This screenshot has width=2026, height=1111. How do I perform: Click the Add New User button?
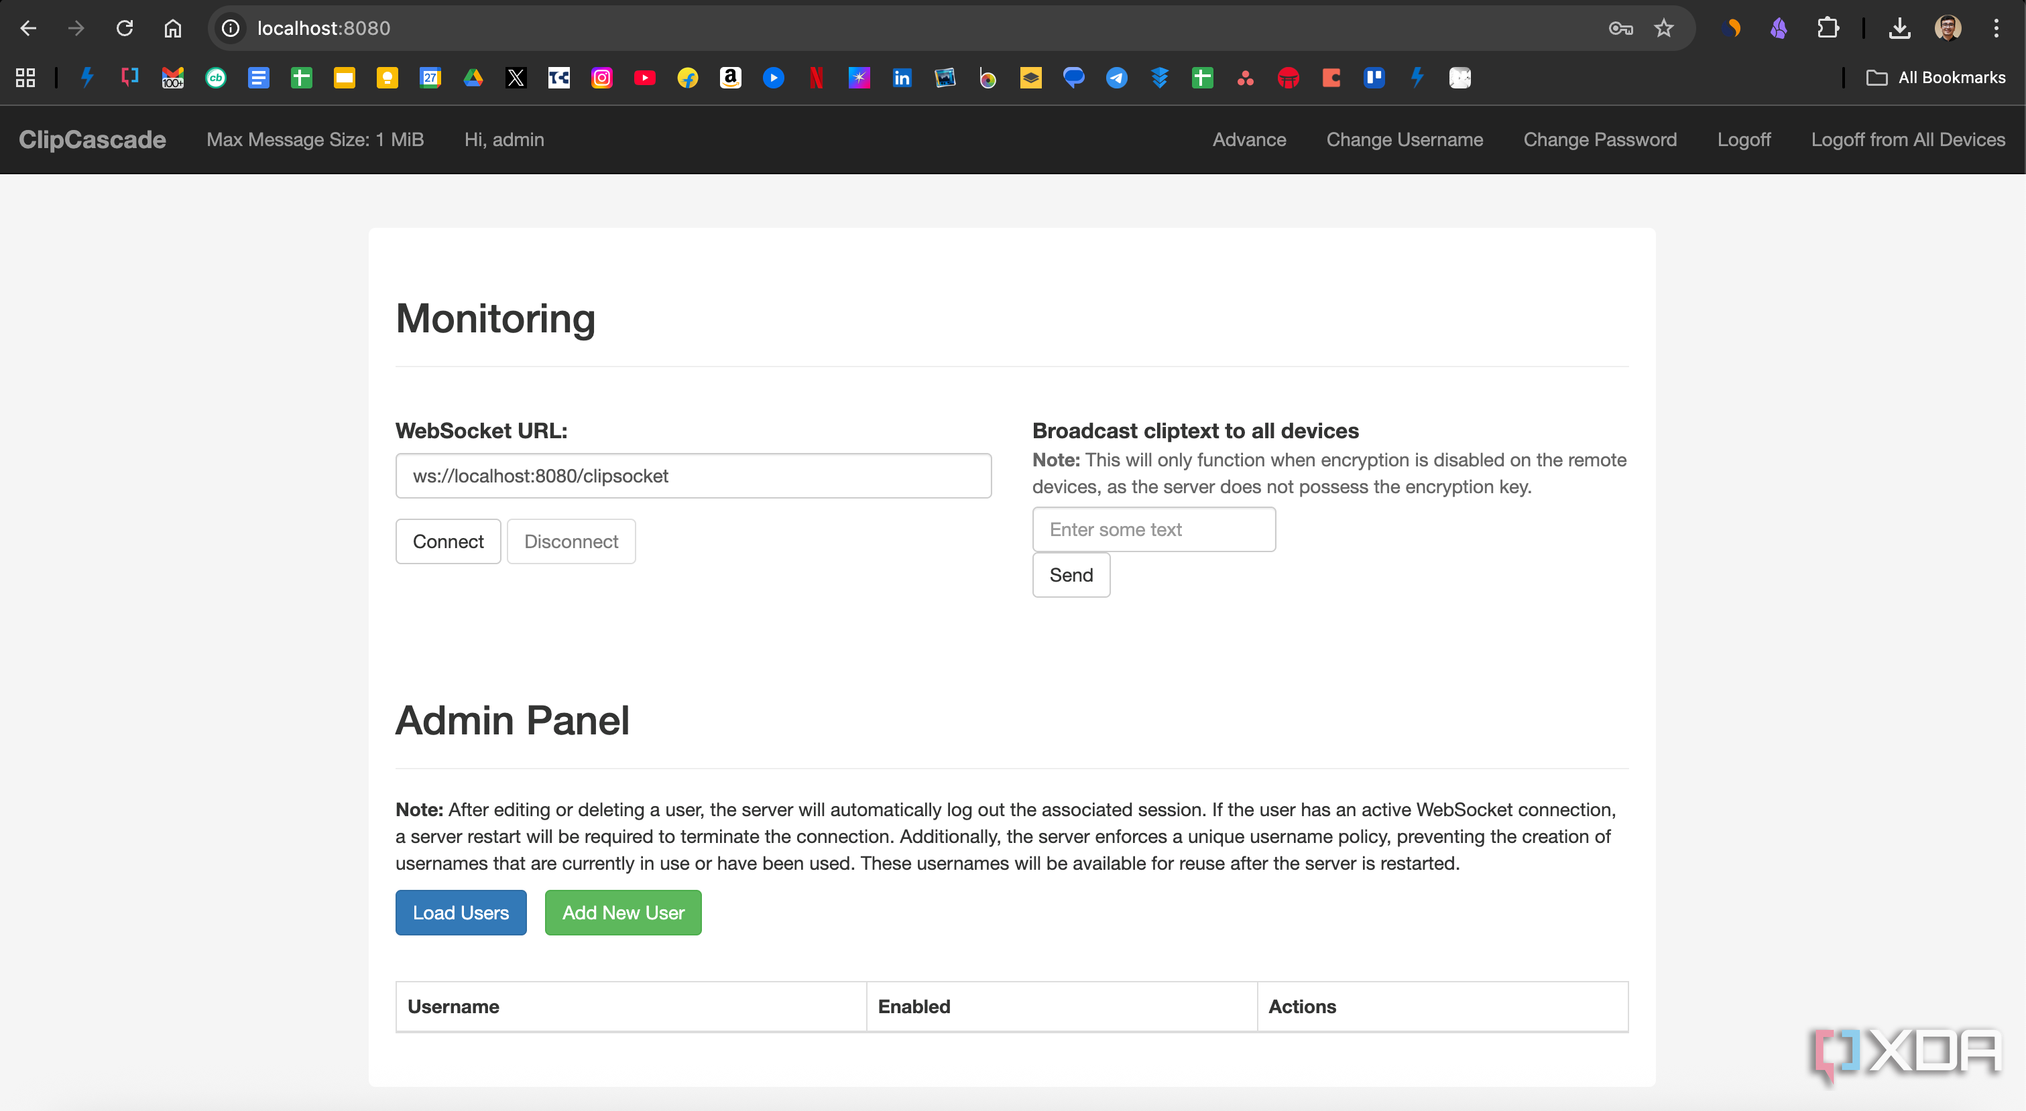(x=623, y=912)
